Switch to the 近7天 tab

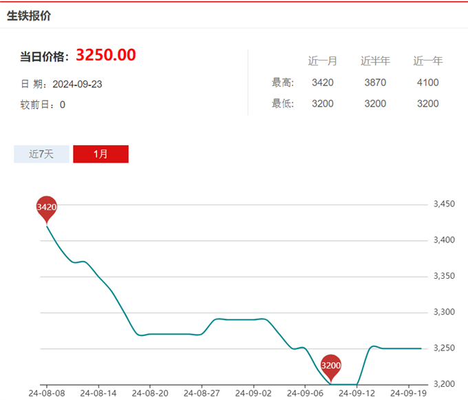41,154
